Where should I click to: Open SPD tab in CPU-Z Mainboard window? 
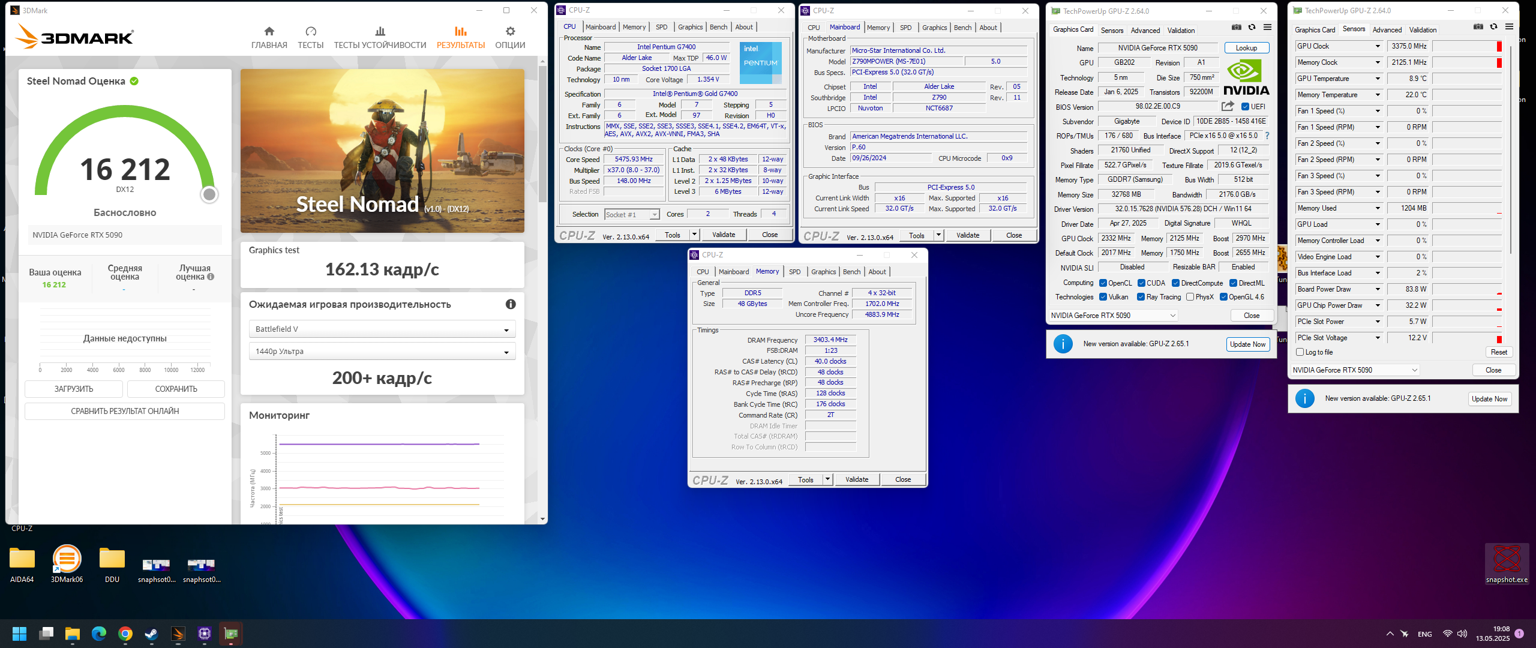[x=905, y=28]
